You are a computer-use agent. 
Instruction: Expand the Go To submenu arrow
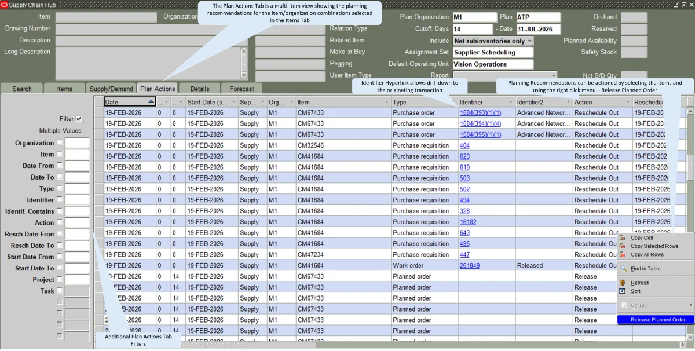click(x=691, y=305)
